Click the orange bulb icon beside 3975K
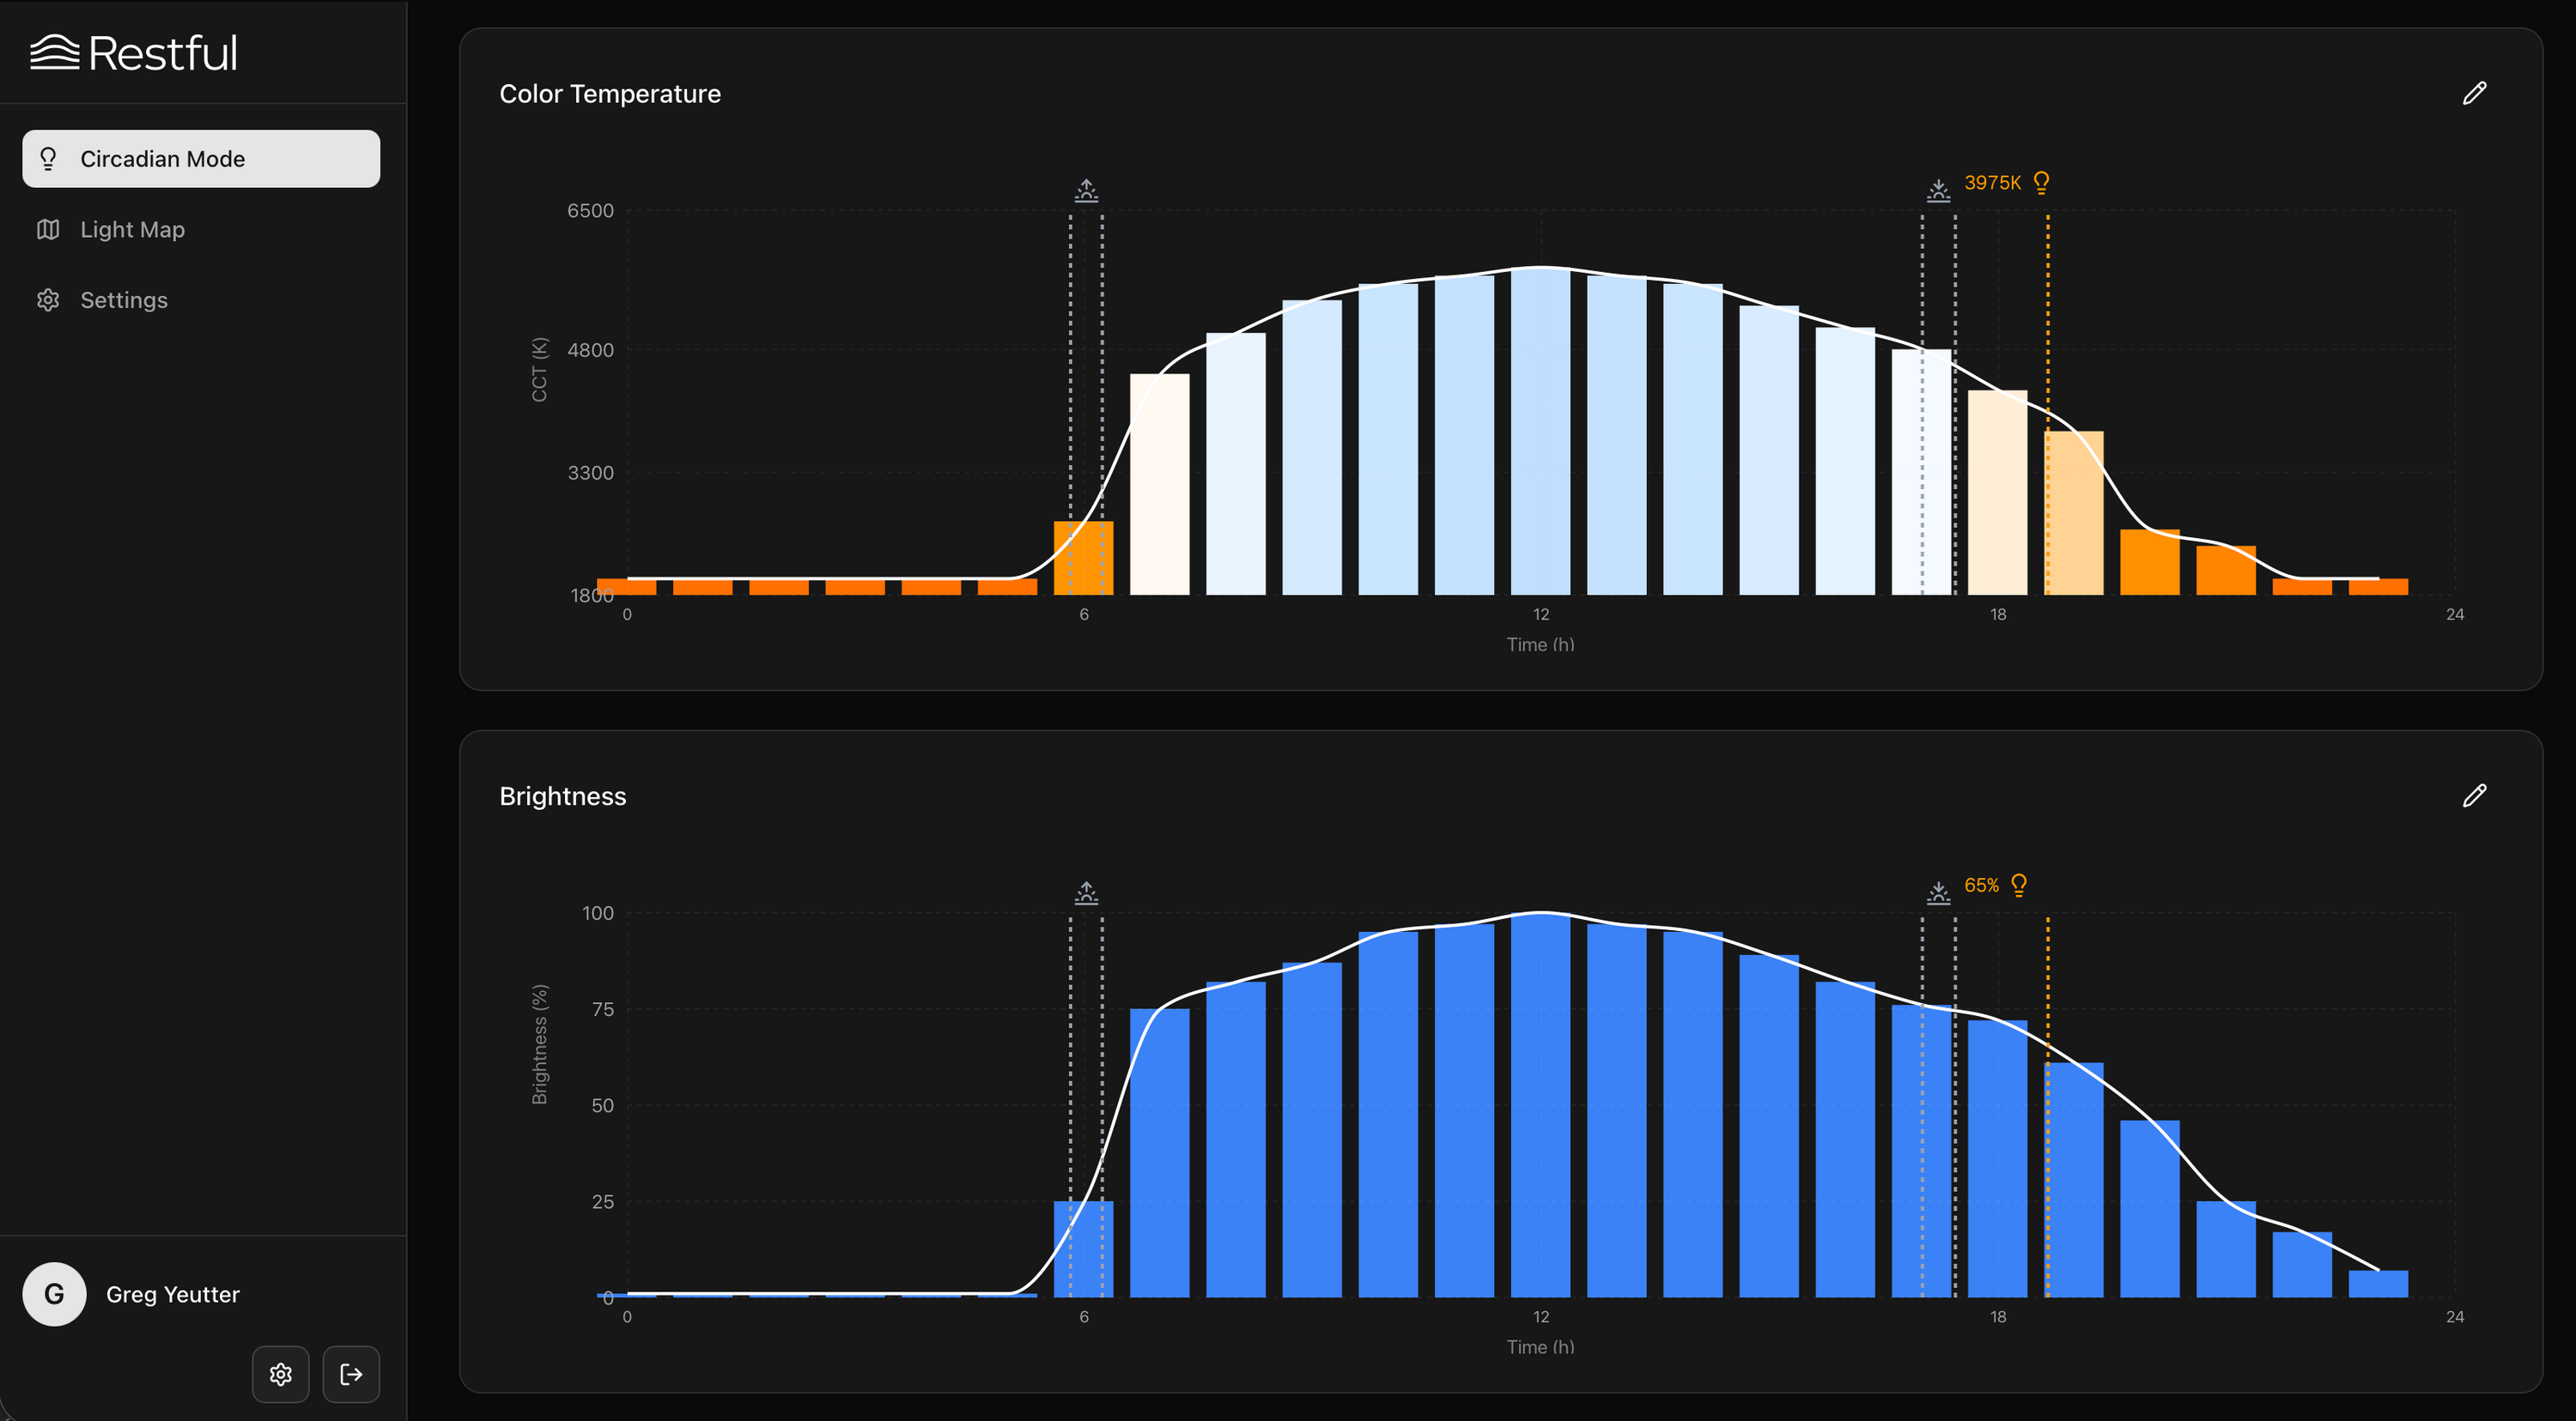 2042,182
